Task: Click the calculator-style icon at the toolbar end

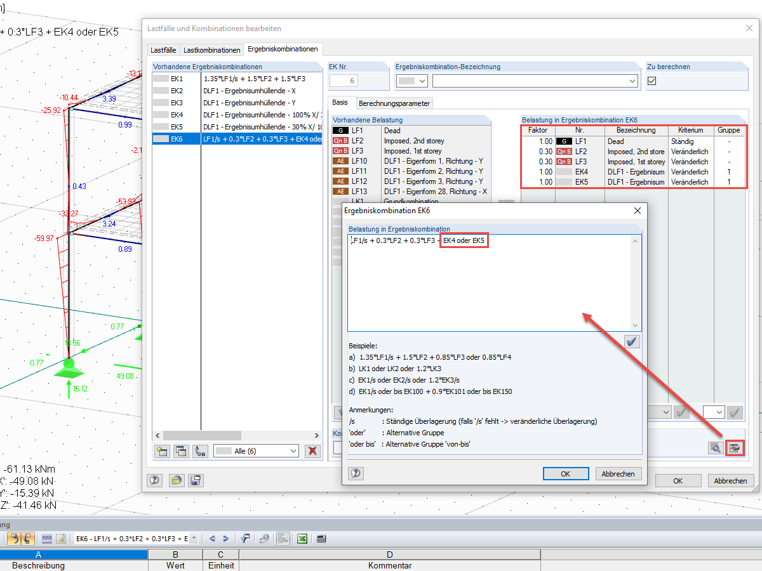Action: click(321, 539)
